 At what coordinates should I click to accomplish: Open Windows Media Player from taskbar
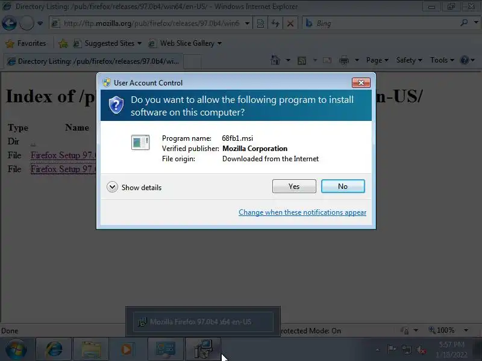pyautogui.click(x=126, y=350)
